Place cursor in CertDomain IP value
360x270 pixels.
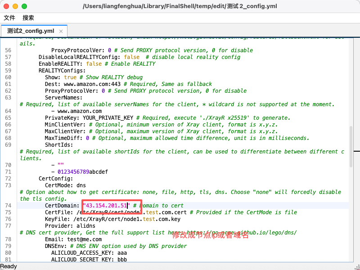click(x=106, y=206)
